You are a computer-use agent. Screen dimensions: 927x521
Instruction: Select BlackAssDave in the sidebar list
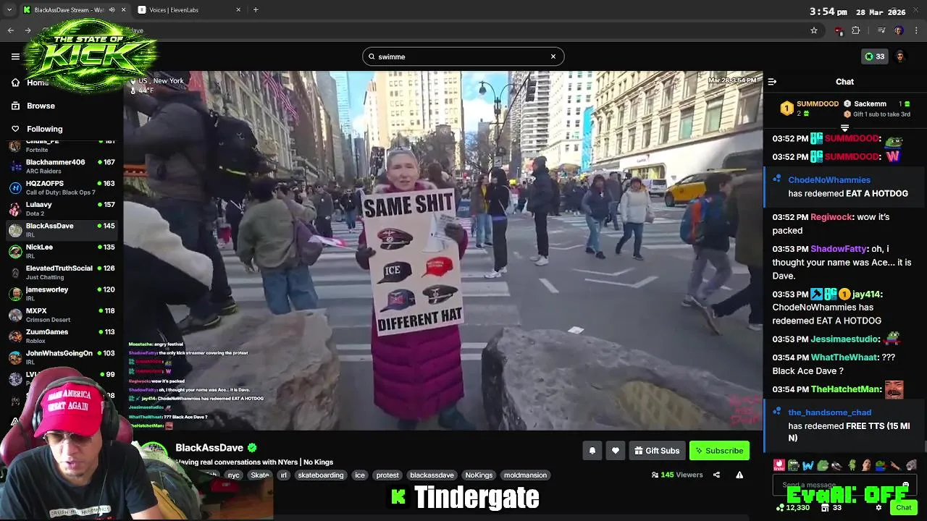62,230
